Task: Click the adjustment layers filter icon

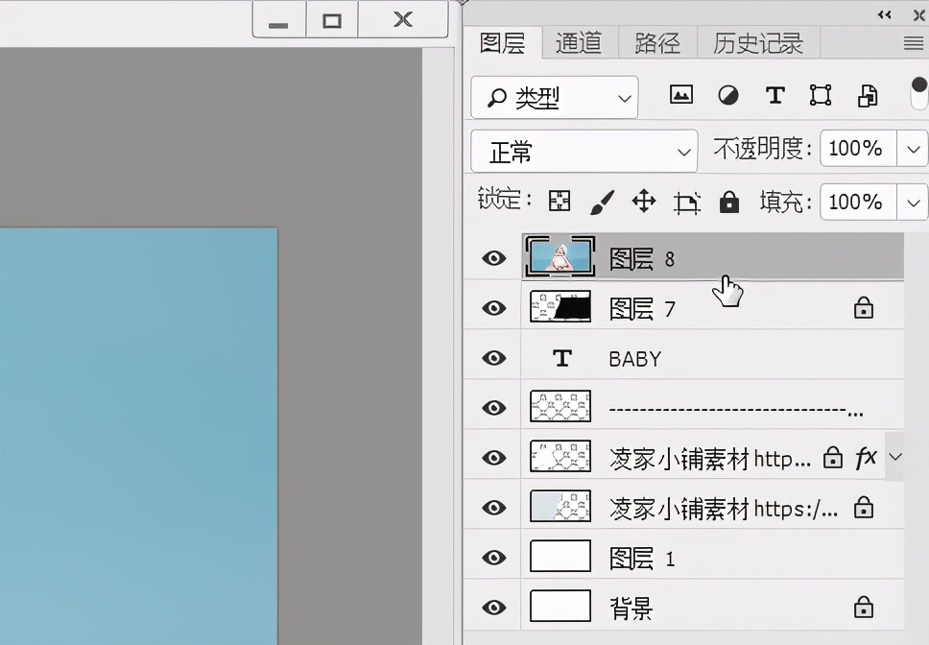Action: pyautogui.click(x=727, y=95)
